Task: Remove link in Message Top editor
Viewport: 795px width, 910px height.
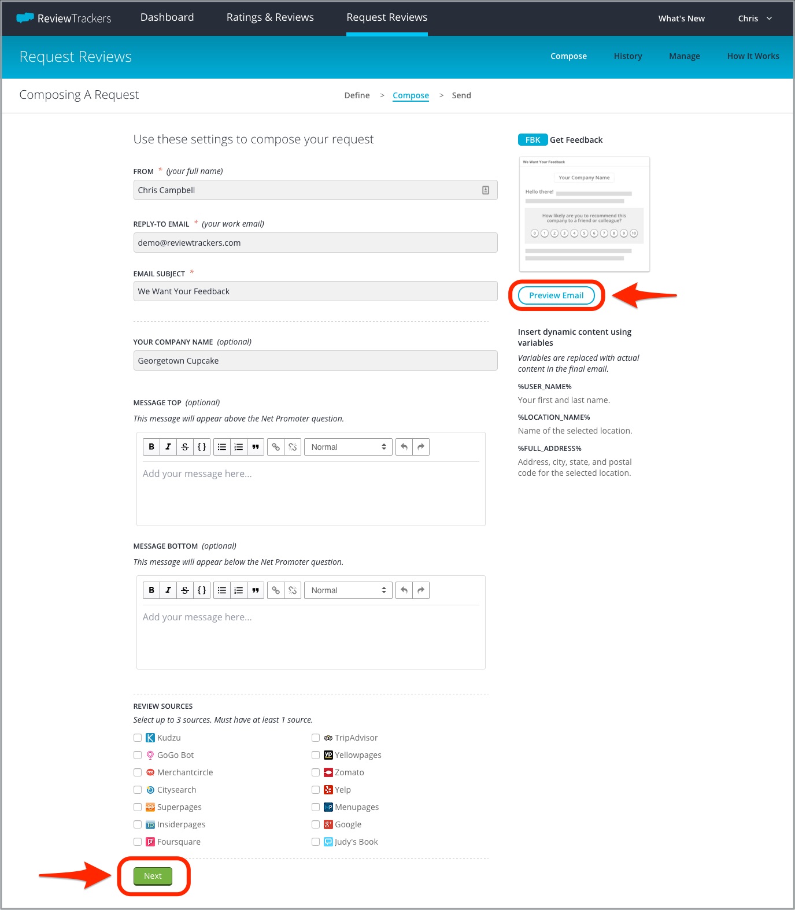Action: click(x=293, y=447)
